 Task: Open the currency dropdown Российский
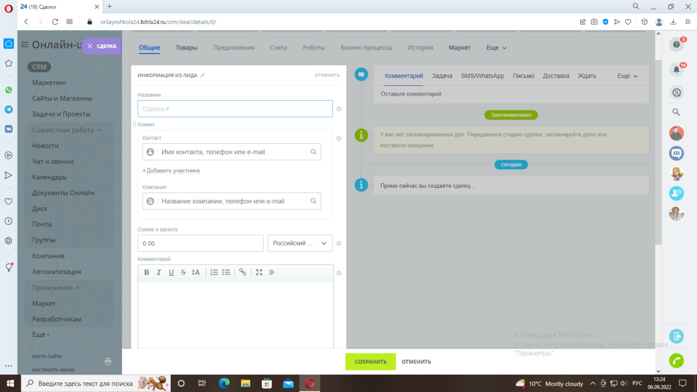(300, 243)
